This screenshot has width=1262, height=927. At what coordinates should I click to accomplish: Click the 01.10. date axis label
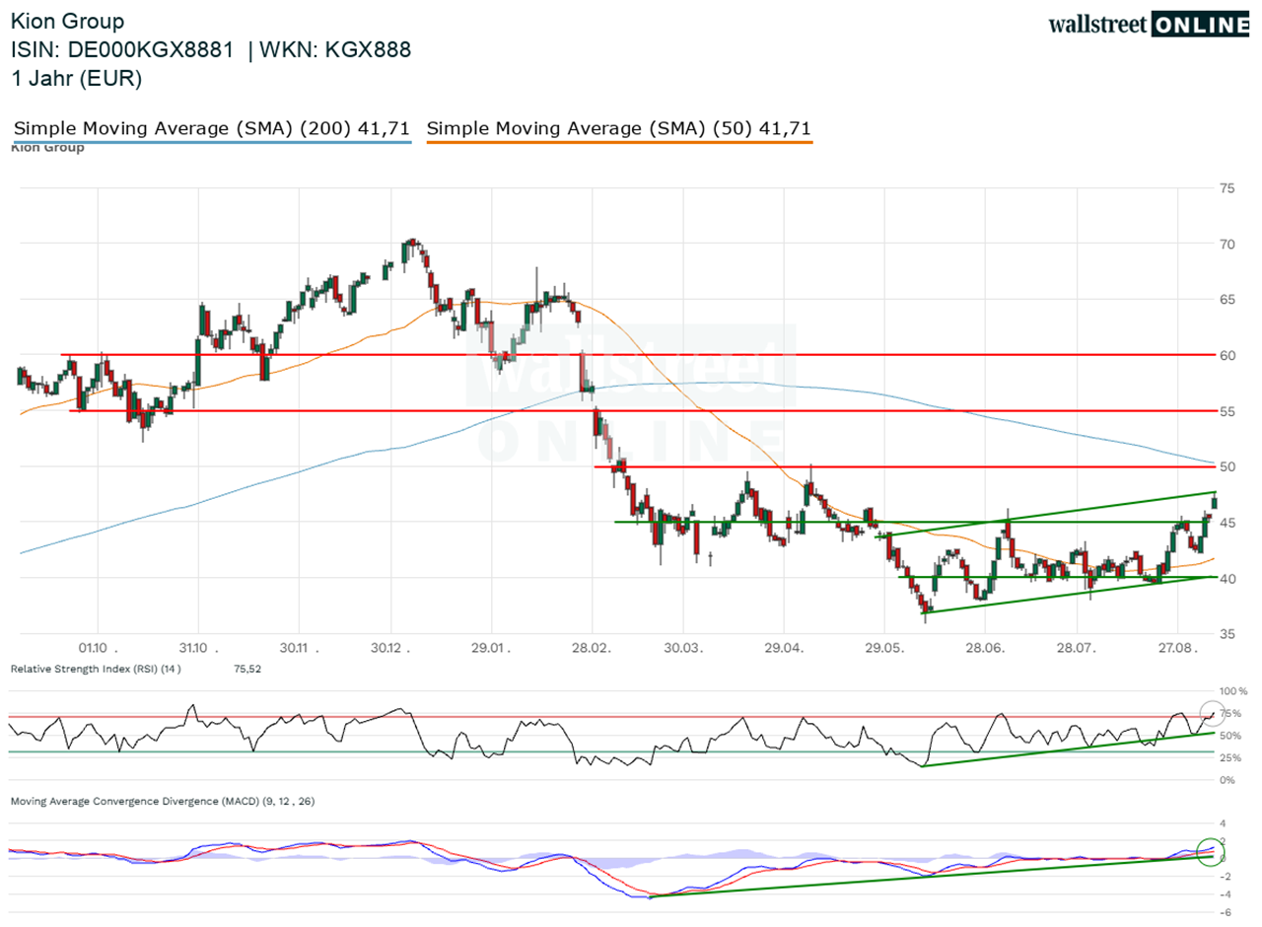[99, 648]
